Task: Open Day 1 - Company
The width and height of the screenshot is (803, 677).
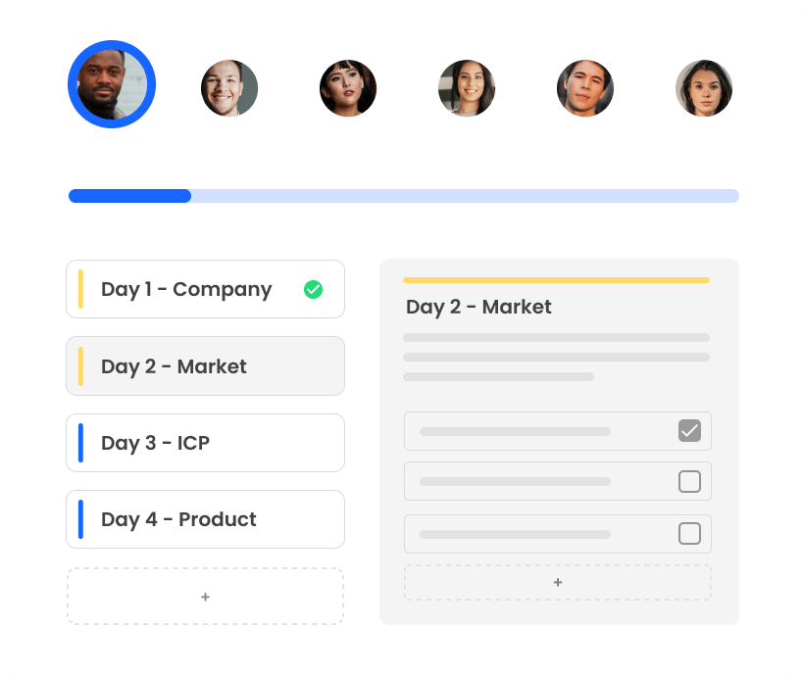Action: pos(186,289)
